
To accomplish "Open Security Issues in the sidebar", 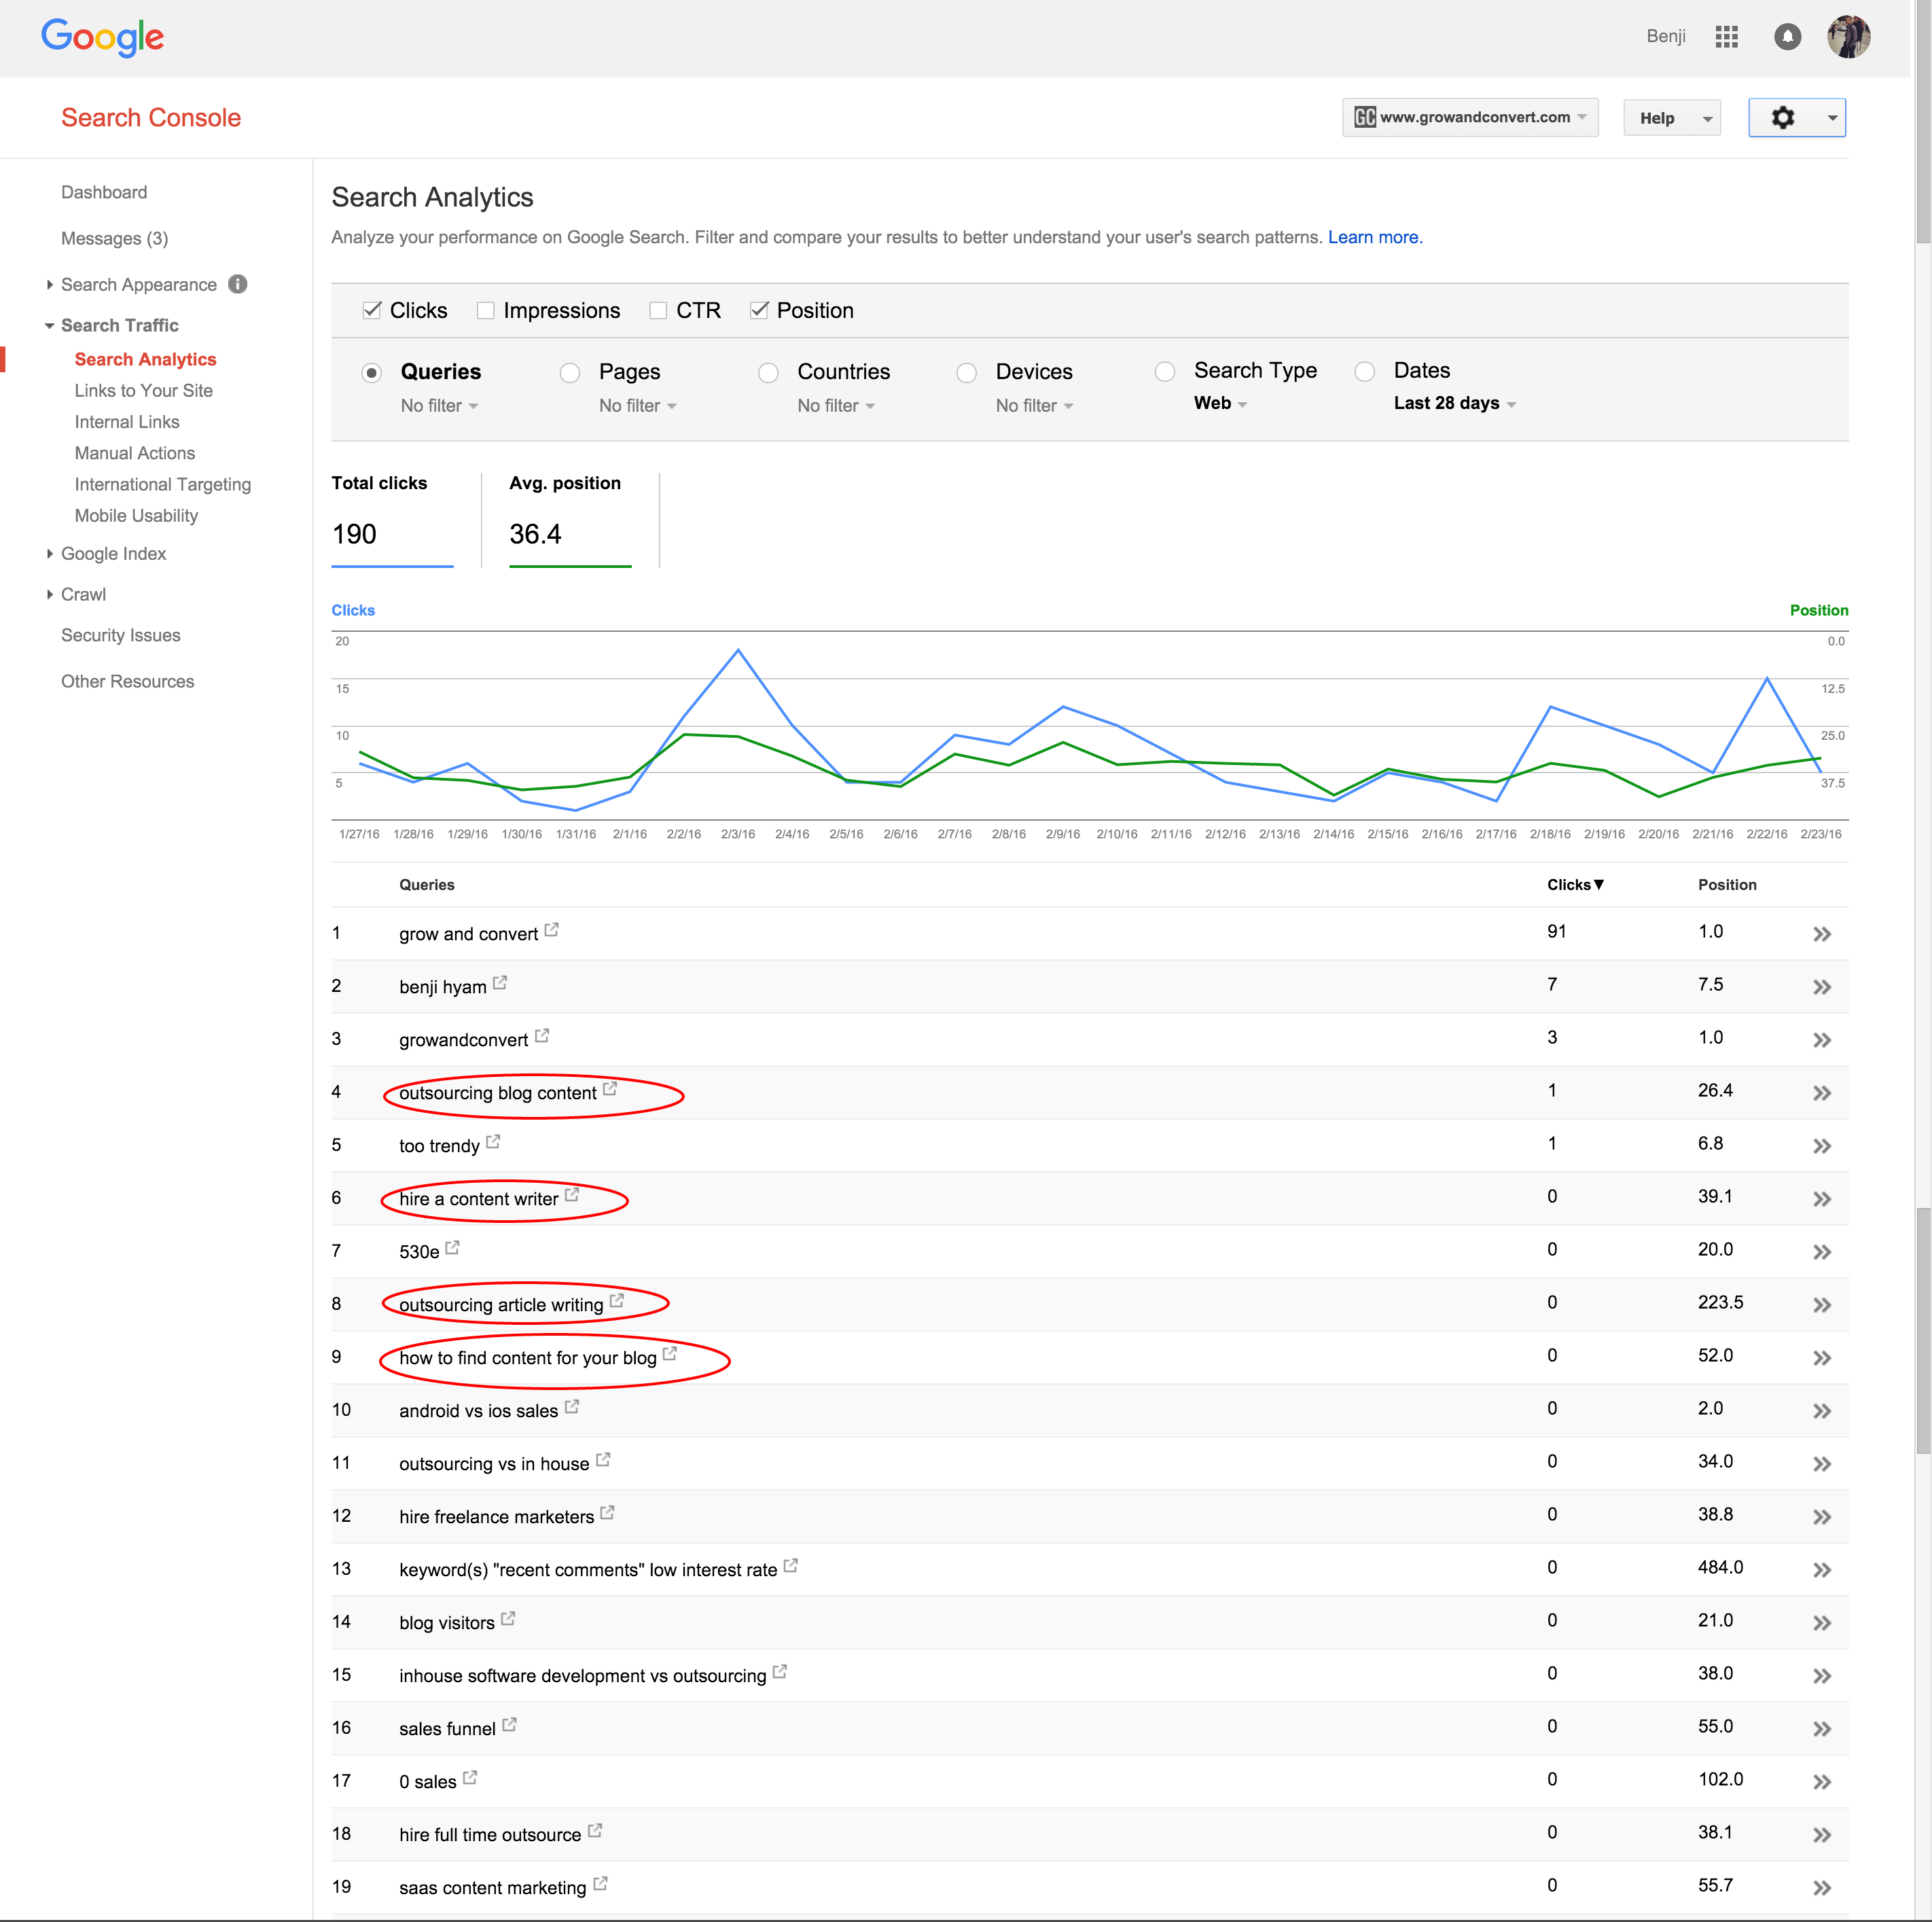I will [x=121, y=636].
